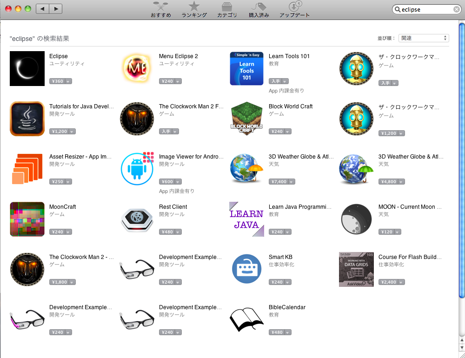The width and height of the screenshot is (465, 358).
Task: Expand arrow beside Learn Tools 101 入手
Action: pos(285,81)
